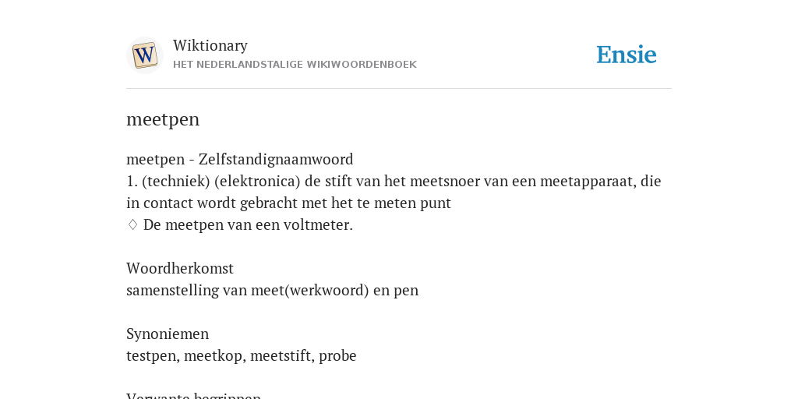Screen dimensions: 798x399
Task: Click 'meet(werkwoord)' in the etymology line
Action: [x=310, y=290]
